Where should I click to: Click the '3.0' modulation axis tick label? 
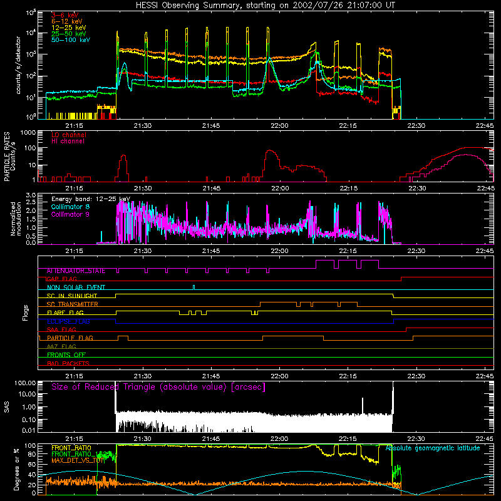(x=31, y=195)
